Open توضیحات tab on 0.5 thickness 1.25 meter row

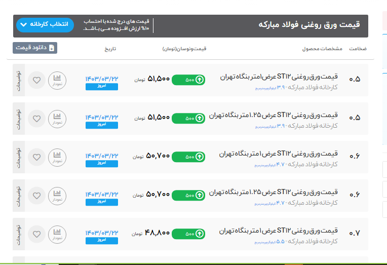(x=18, y=119)
